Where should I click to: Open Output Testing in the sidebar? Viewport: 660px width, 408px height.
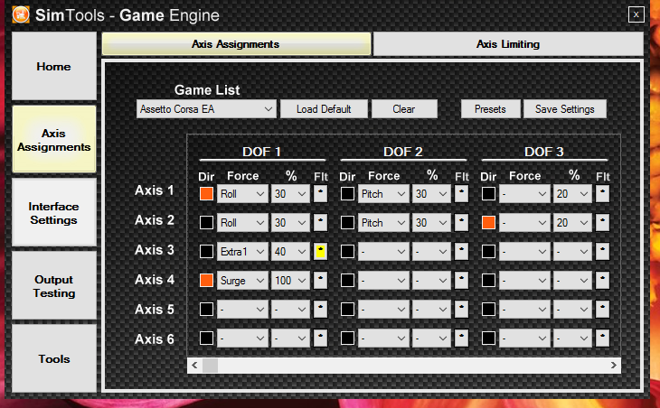pos(54,286)
